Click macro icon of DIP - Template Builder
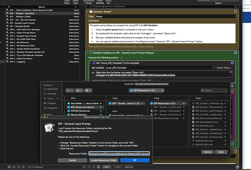Screen dimensions: 251x170 tap(8, 26)
